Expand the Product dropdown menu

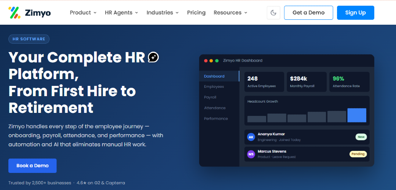(83, 13)
